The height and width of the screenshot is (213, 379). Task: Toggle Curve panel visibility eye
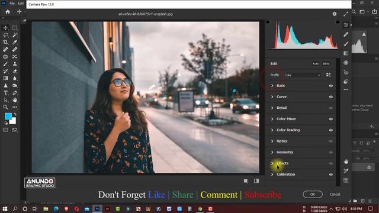click(331, 97)
